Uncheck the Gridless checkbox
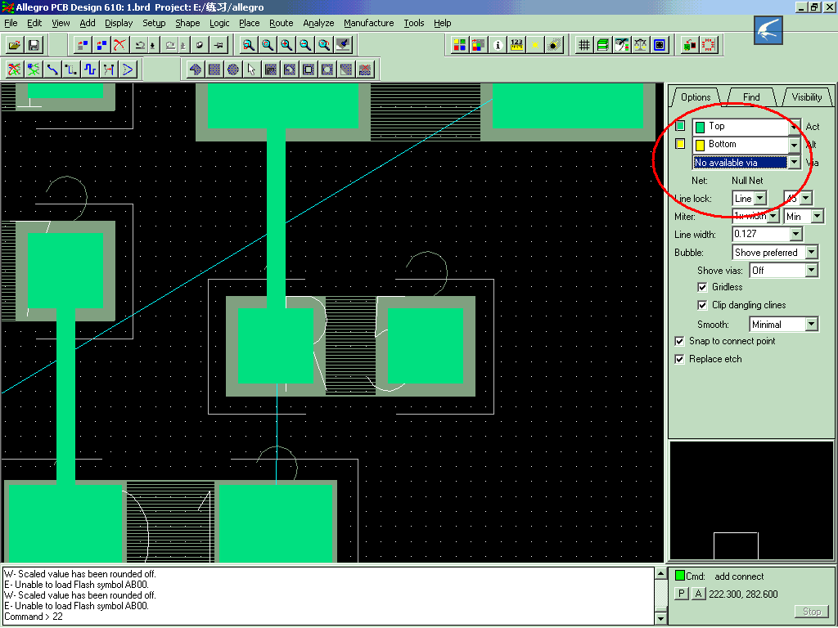 pyautogui.click(x=702, y=287)
